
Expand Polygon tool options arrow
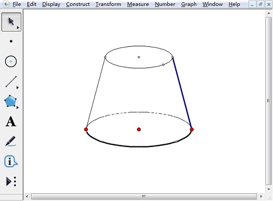(x=17, y=107)
